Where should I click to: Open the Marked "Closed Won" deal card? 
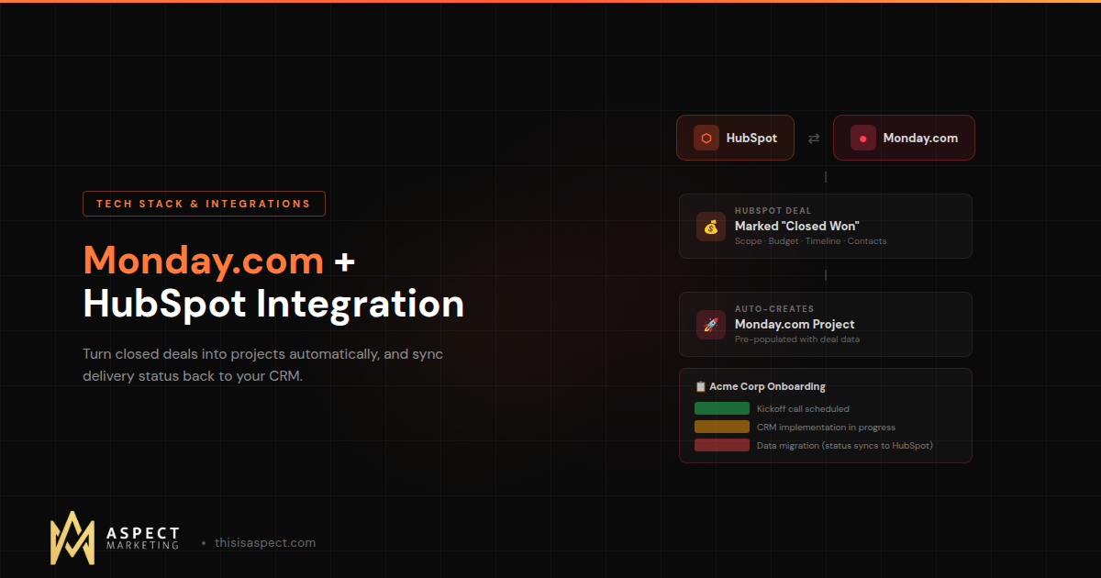tap(826, 226)
